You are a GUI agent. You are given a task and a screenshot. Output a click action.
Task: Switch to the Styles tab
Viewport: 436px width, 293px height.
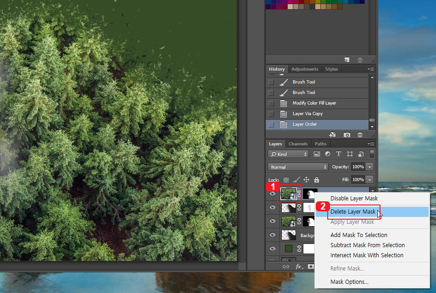click(x=331, y=69)
